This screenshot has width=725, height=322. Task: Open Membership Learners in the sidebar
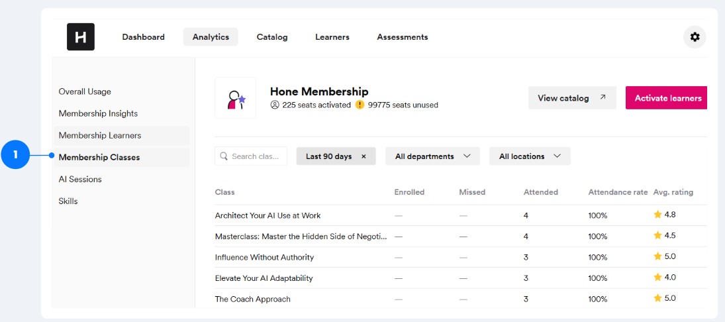(121, 136)
